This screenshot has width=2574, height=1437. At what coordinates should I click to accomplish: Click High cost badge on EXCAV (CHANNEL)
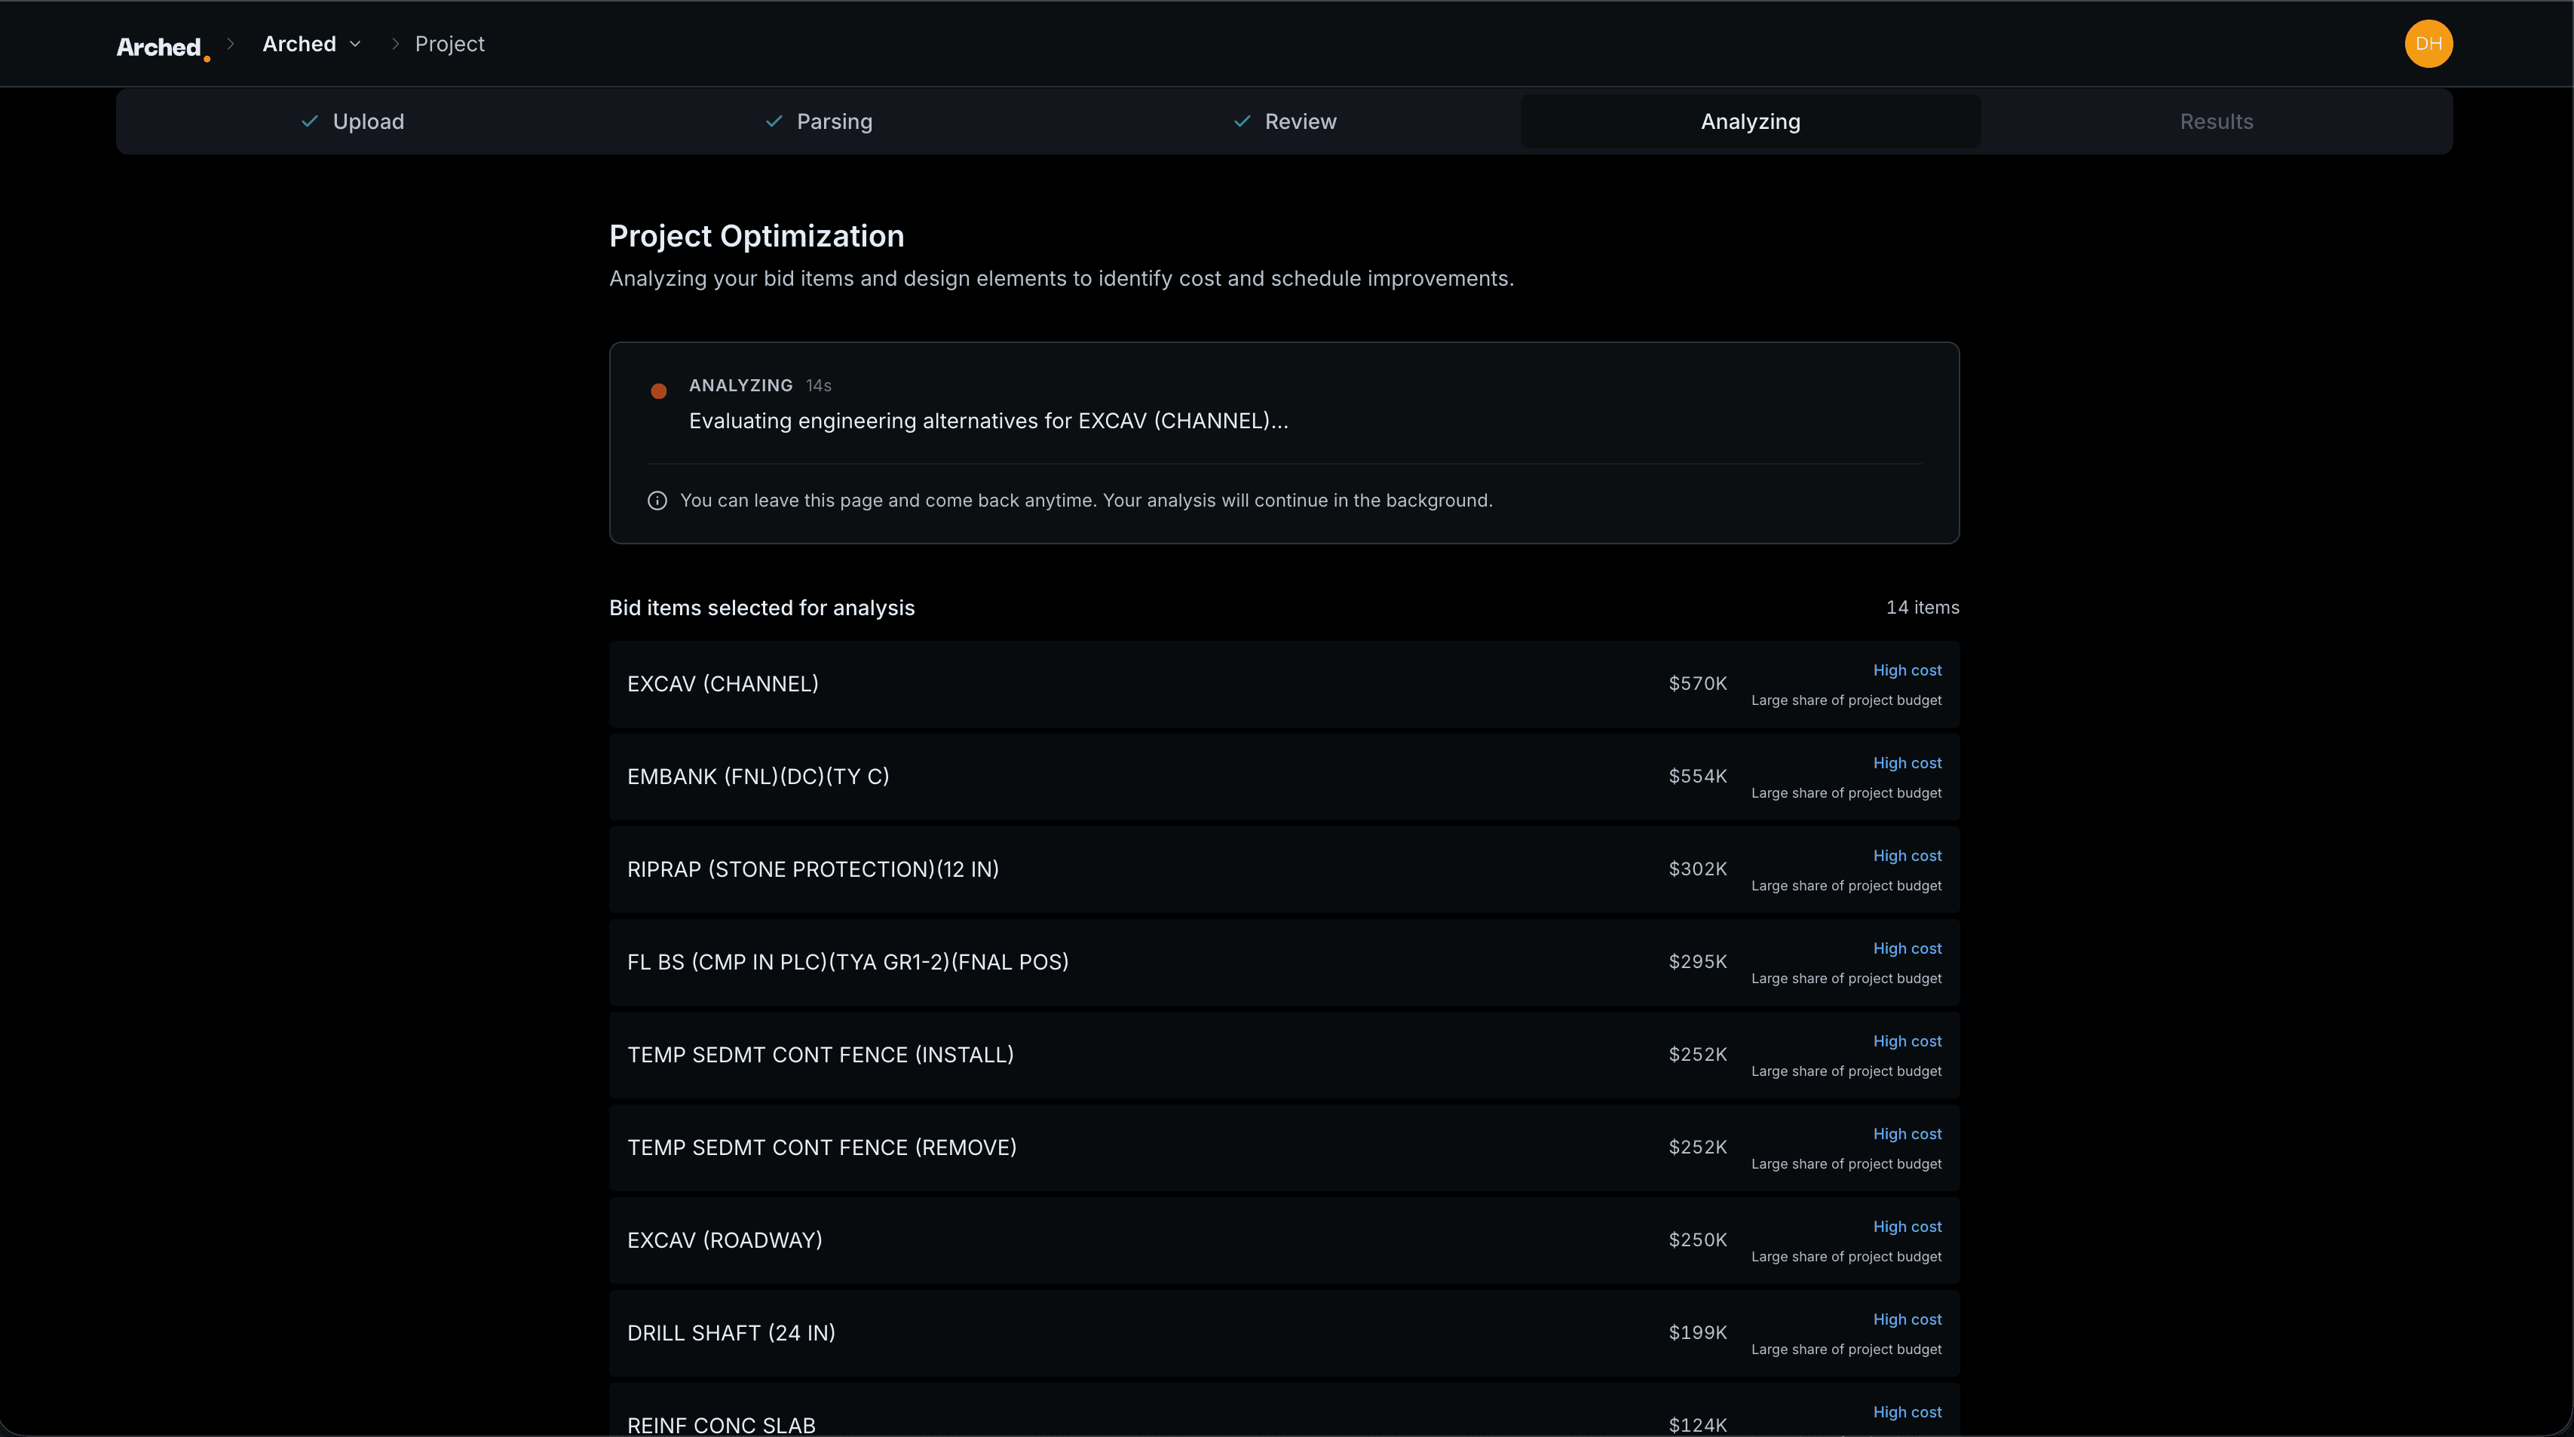coord(1907,670)
